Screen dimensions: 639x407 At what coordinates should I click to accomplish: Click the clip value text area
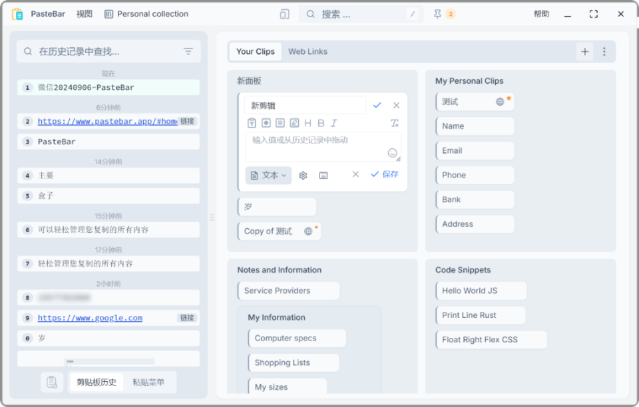323,147
